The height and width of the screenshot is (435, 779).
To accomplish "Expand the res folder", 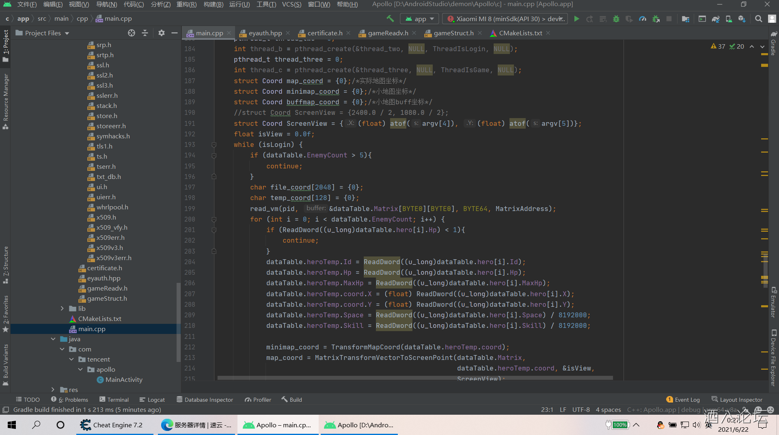I will (x=53, y=390).
